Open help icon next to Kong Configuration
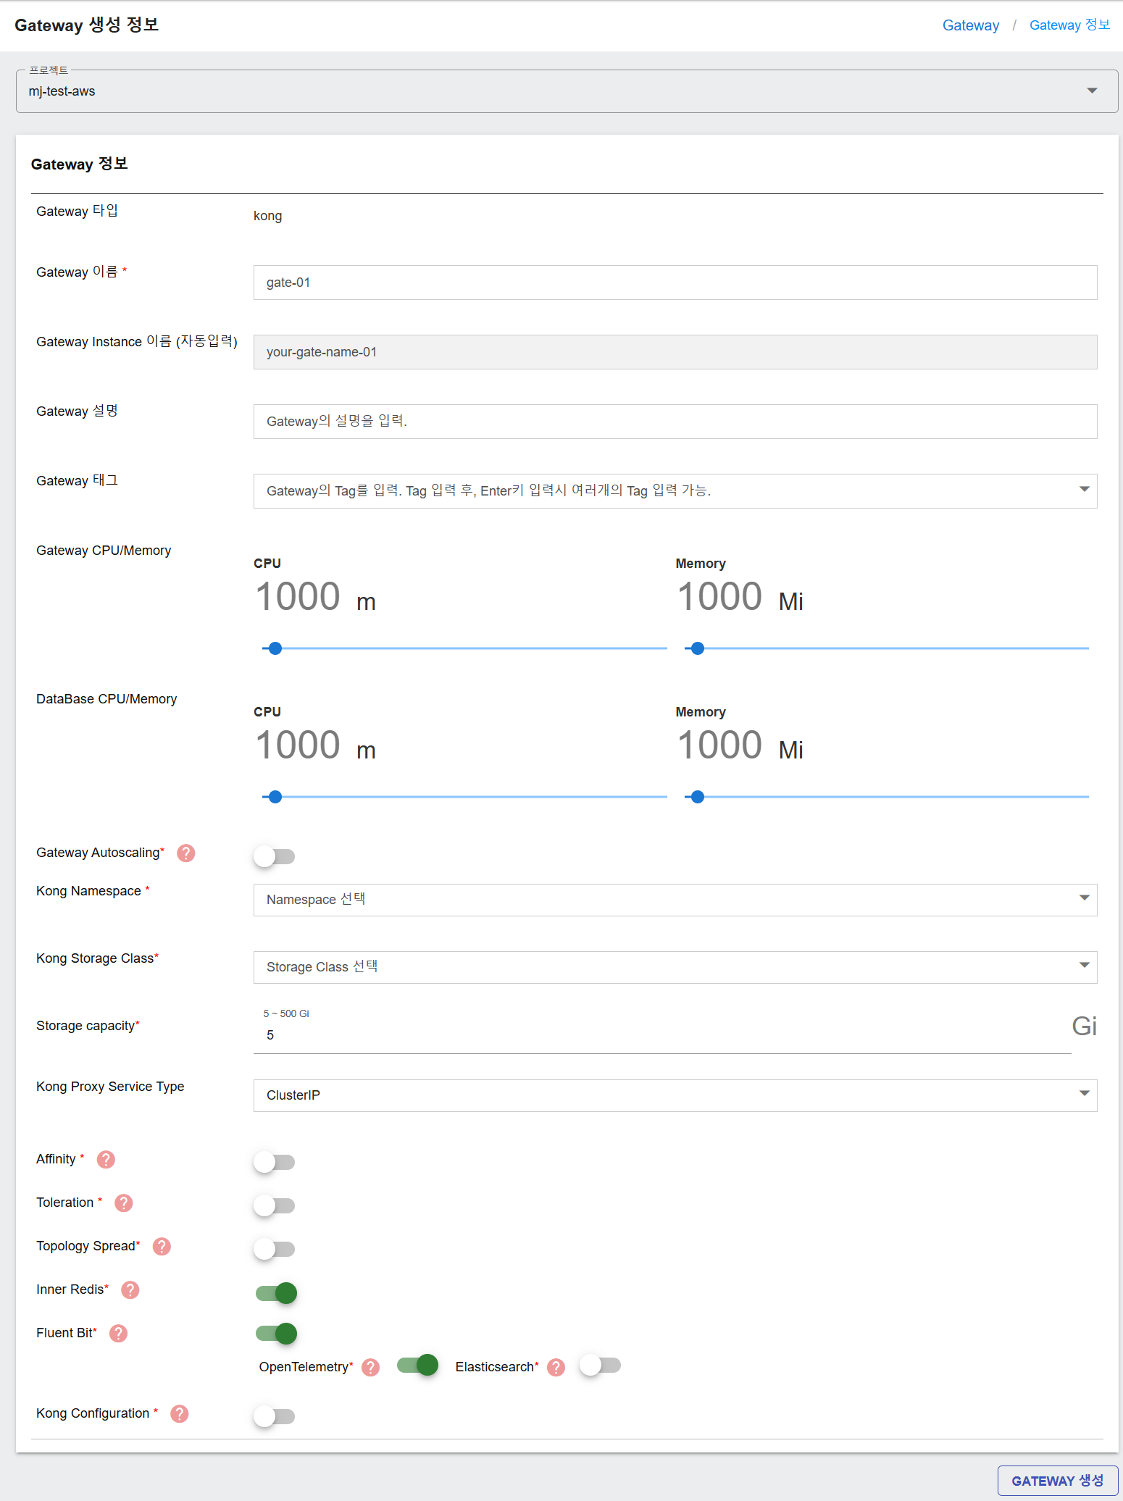Screen dimensions: 1123x1501 tap(180, 1414)
